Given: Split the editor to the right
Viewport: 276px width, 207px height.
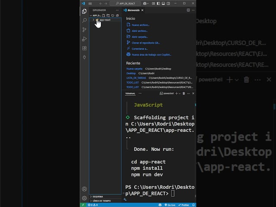Looking at the screenshot, I should pos(188,10).
